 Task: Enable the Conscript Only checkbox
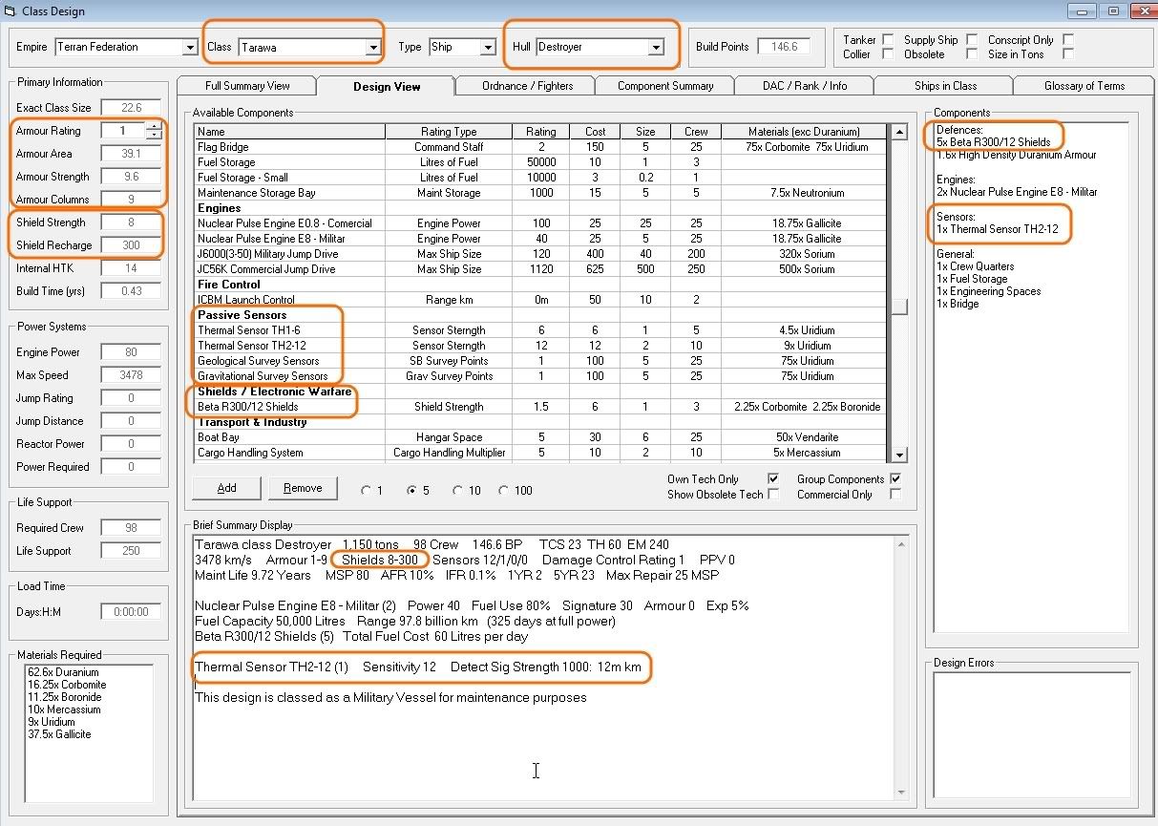[1068, 40]
